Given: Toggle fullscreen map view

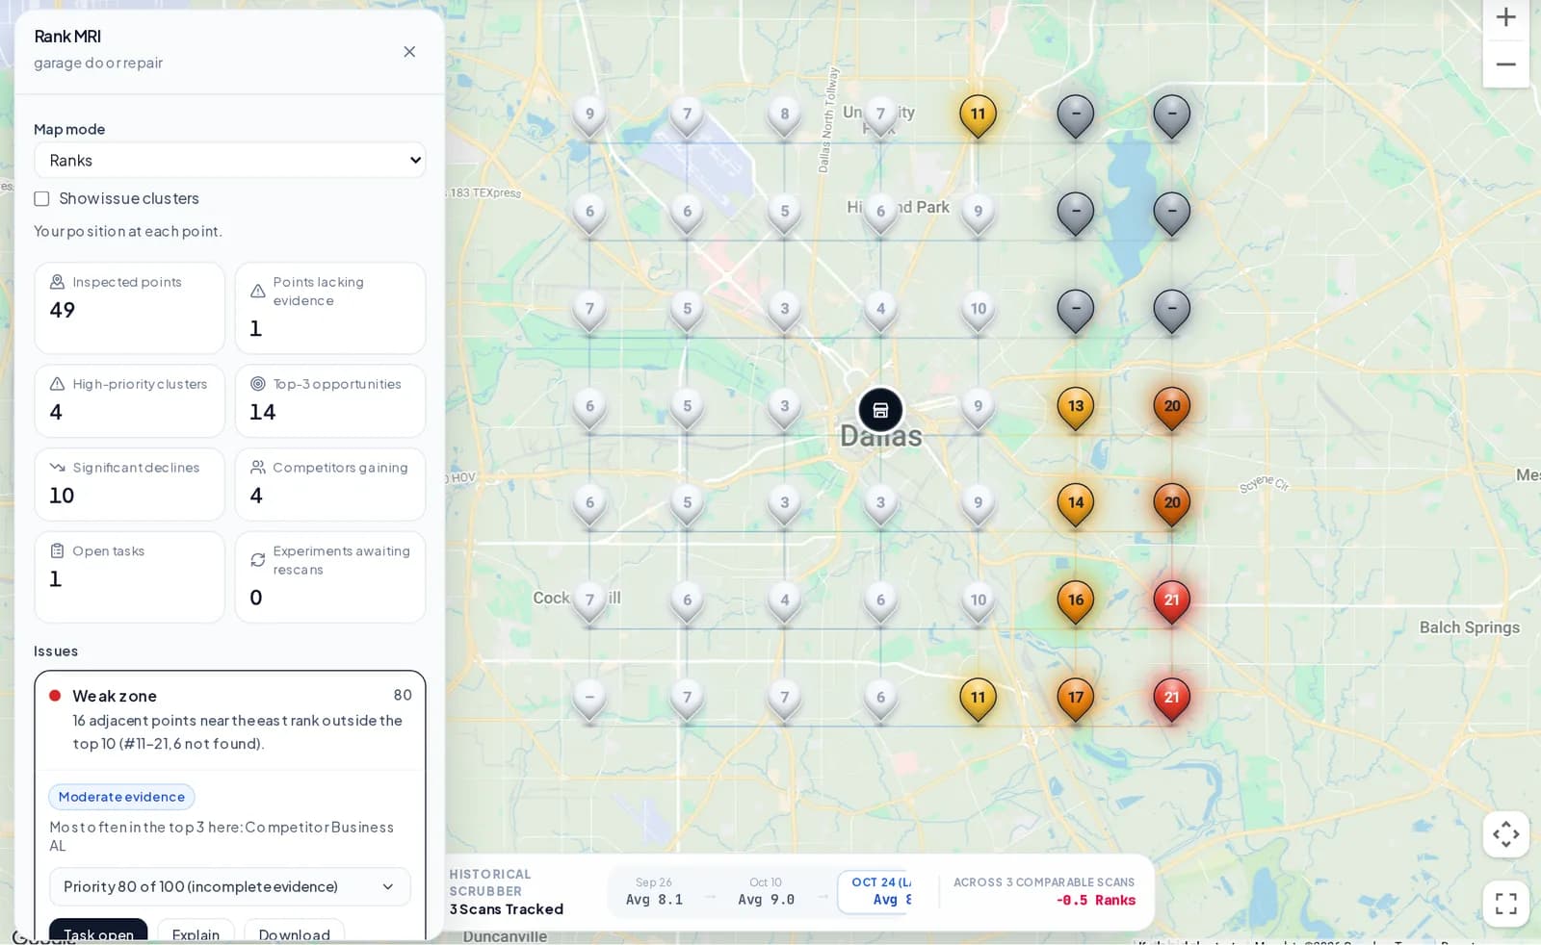Looking at the screenshot, I should coord(1506,904).
